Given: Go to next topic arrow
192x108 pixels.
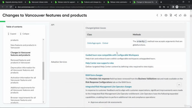Looking at the screenshot, I should tap(161, 15).
